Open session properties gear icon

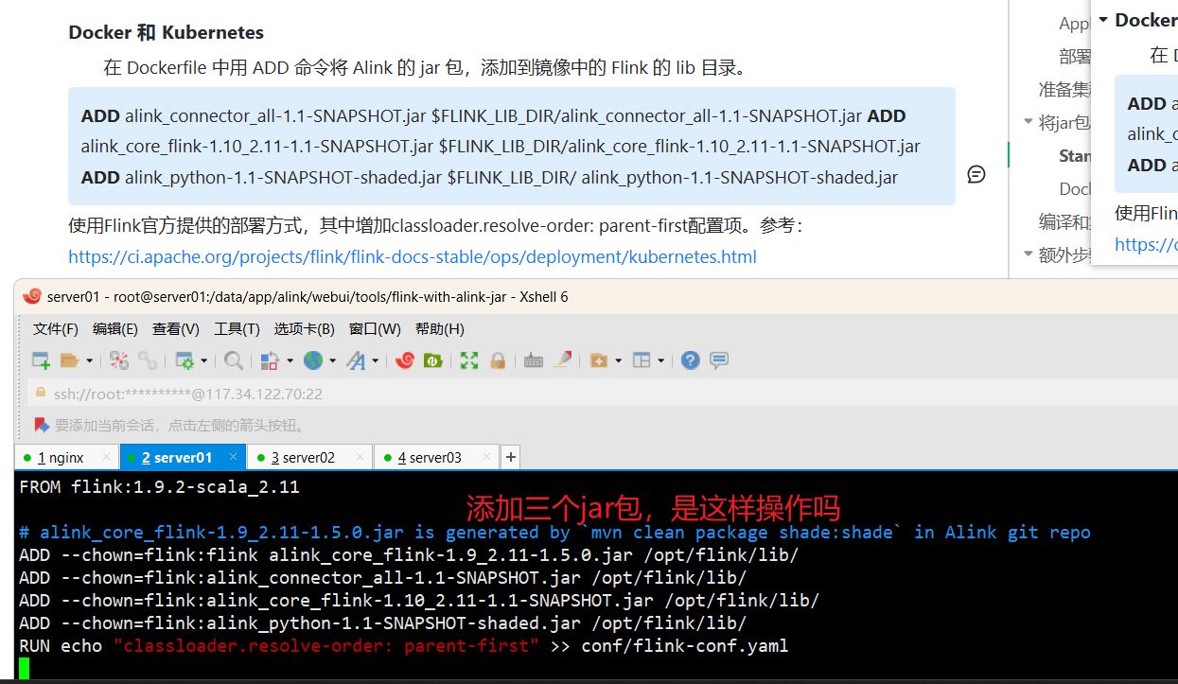click(x=185, y=360)
